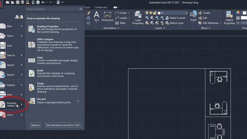247x139 pixels.
Task: Toggle layer on/off lightbulb icon
Action: pos(147,13)
